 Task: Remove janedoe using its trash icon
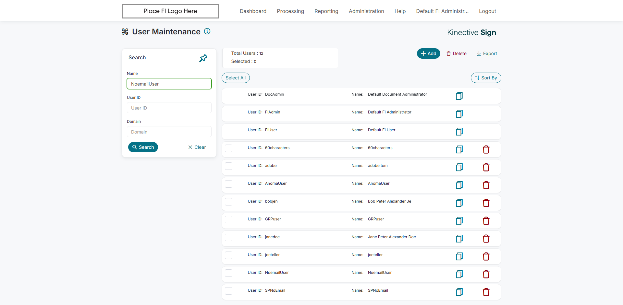click(486, 239)
